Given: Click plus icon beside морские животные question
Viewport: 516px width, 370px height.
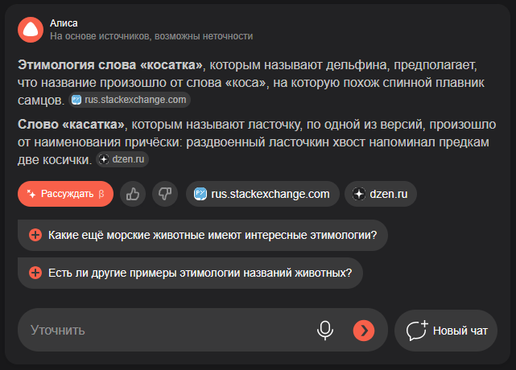Looking at the screenshot, I should [35, 235].
